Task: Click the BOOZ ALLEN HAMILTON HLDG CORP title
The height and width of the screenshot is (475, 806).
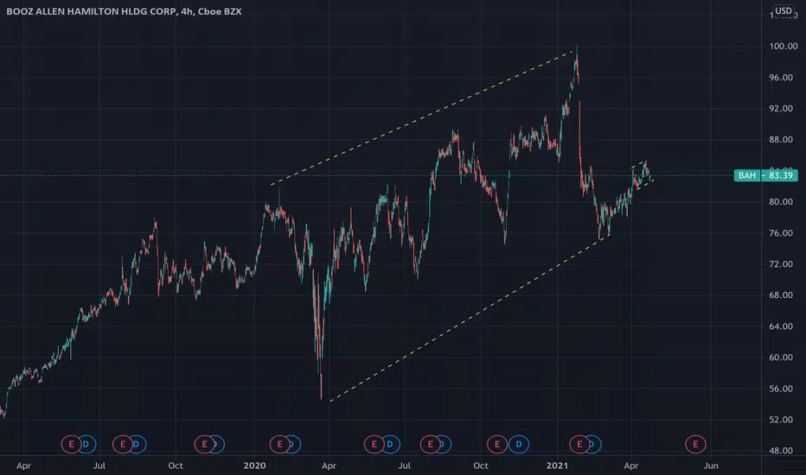Action: coord(91,11)
